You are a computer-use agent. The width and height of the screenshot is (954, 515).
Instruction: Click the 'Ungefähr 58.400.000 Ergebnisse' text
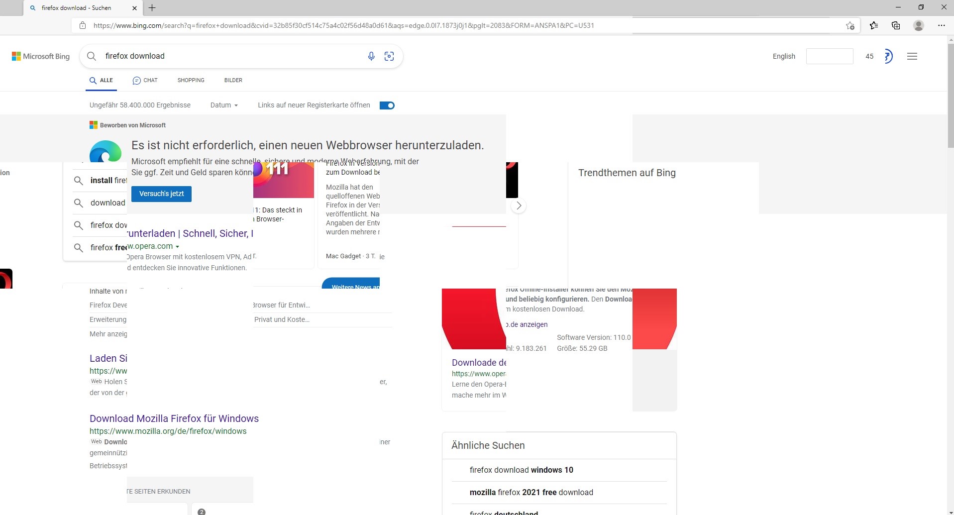click(x=140, y=105)
